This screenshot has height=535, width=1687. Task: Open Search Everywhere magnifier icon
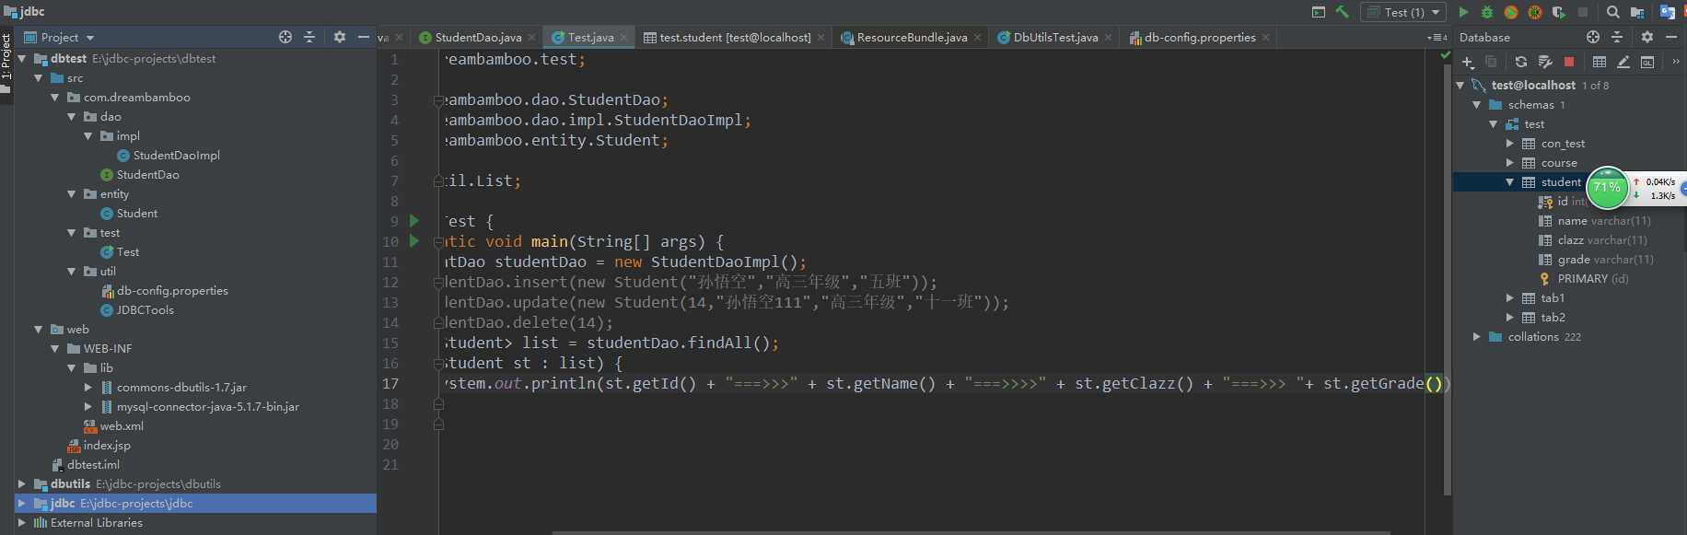pyautogui.click(x=1613, y=12)
